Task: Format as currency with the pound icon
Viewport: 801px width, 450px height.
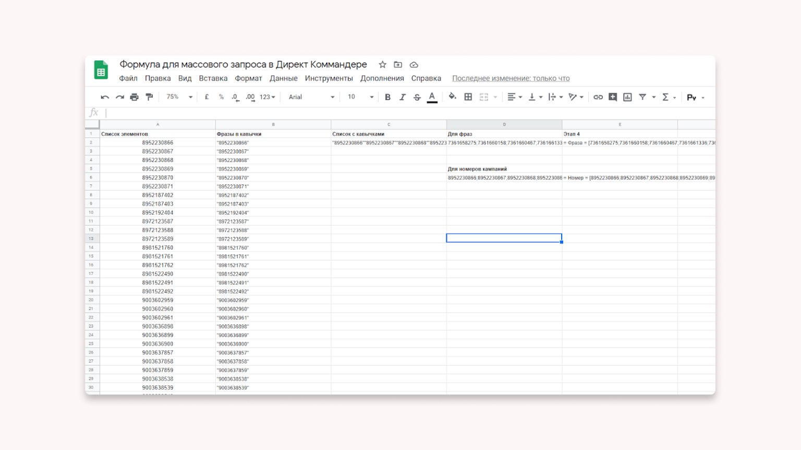Action: point(207,97)
